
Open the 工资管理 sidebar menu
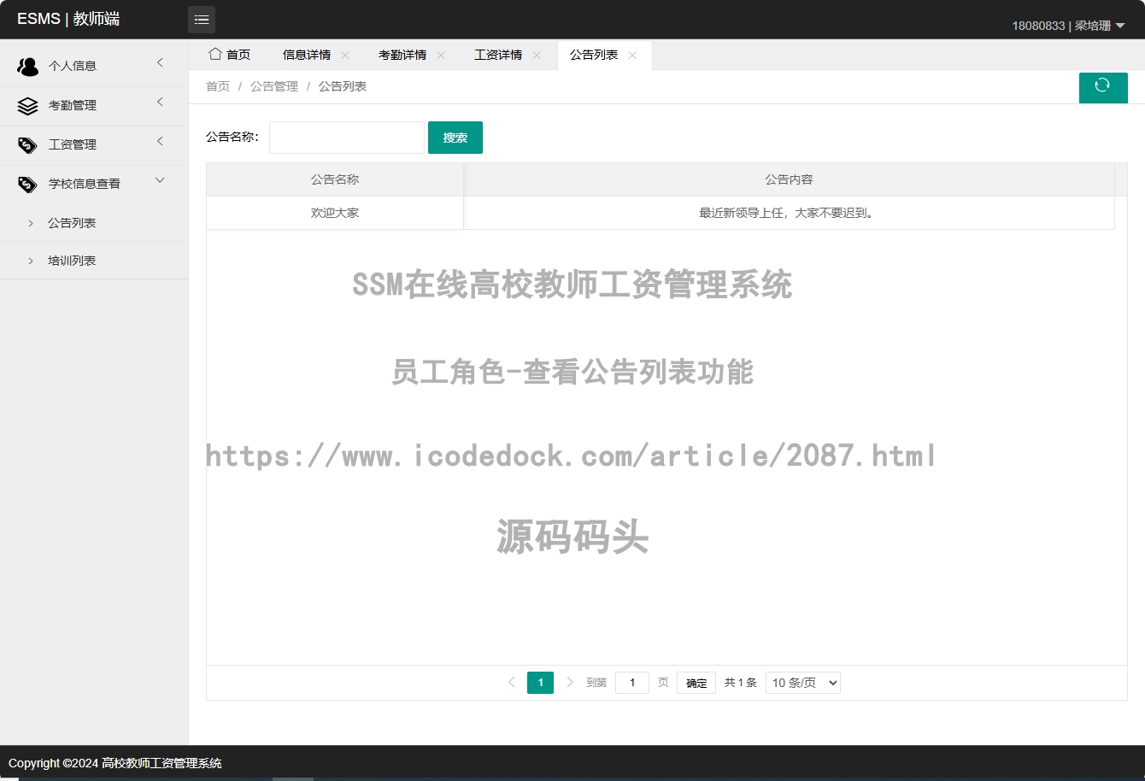coord(94,144)
